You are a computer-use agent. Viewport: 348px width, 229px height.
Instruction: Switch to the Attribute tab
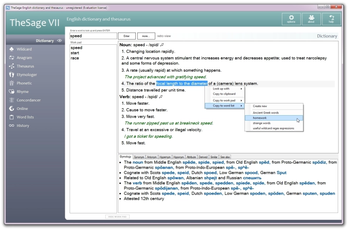191,157
